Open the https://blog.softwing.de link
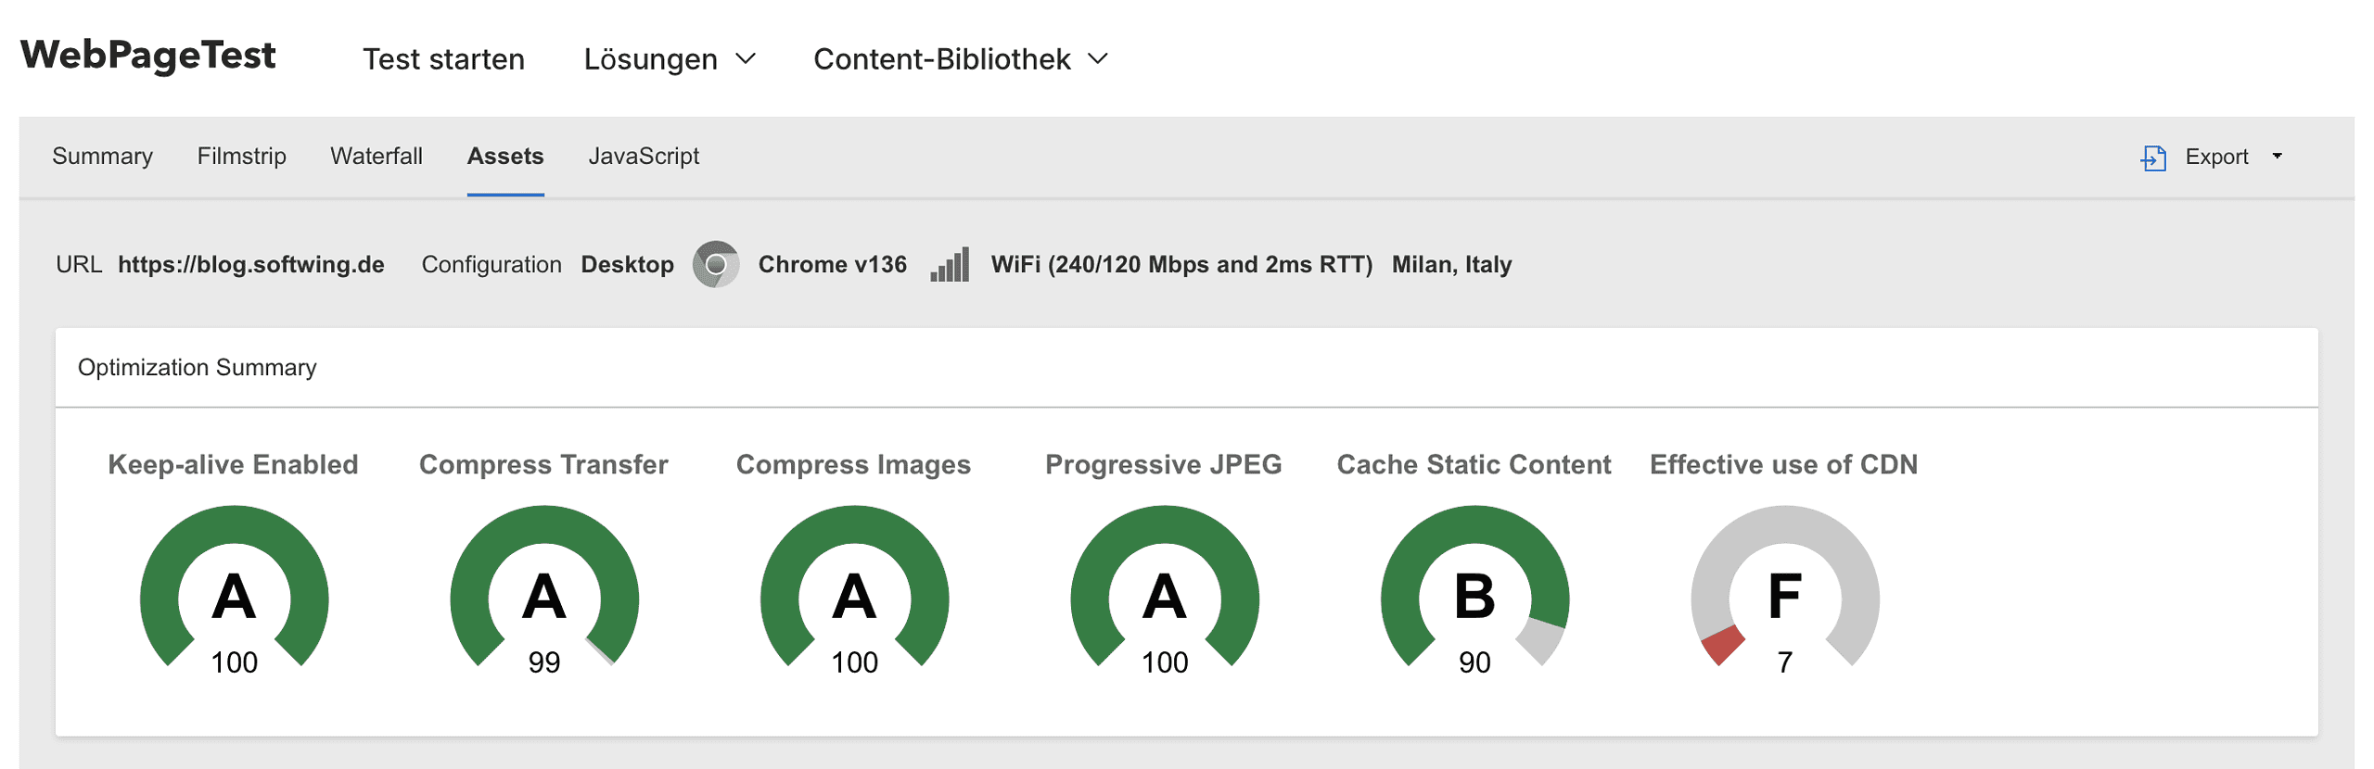Screen dimensions: 2374x769 tap(251, 264)
